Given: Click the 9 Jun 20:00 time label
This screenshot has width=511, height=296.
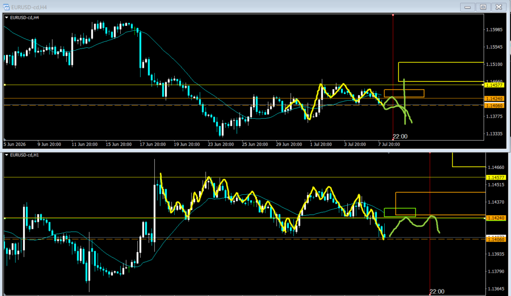Looking at the screenshot, I should 49,145.
